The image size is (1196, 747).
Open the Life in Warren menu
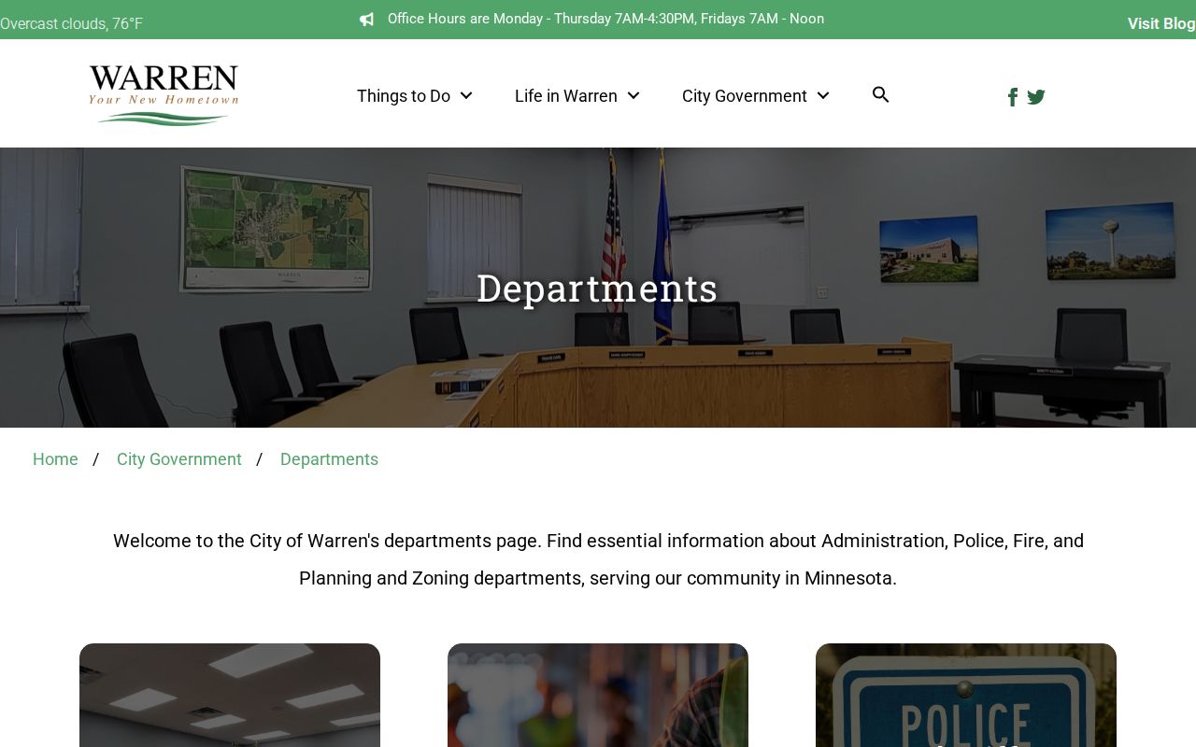pyautogui.click(x=566, y=96)
